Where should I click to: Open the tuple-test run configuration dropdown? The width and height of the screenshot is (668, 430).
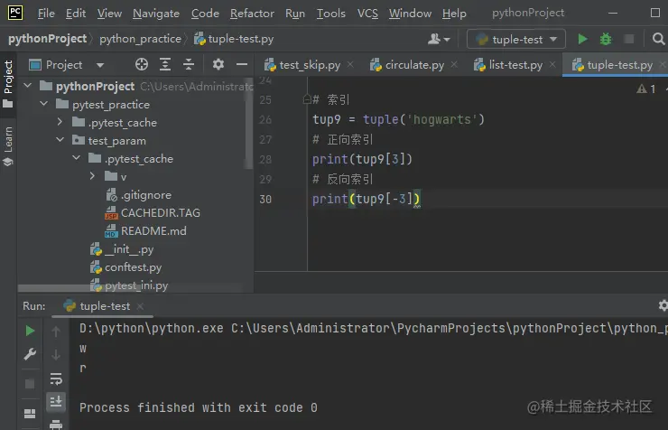(516, 39)
